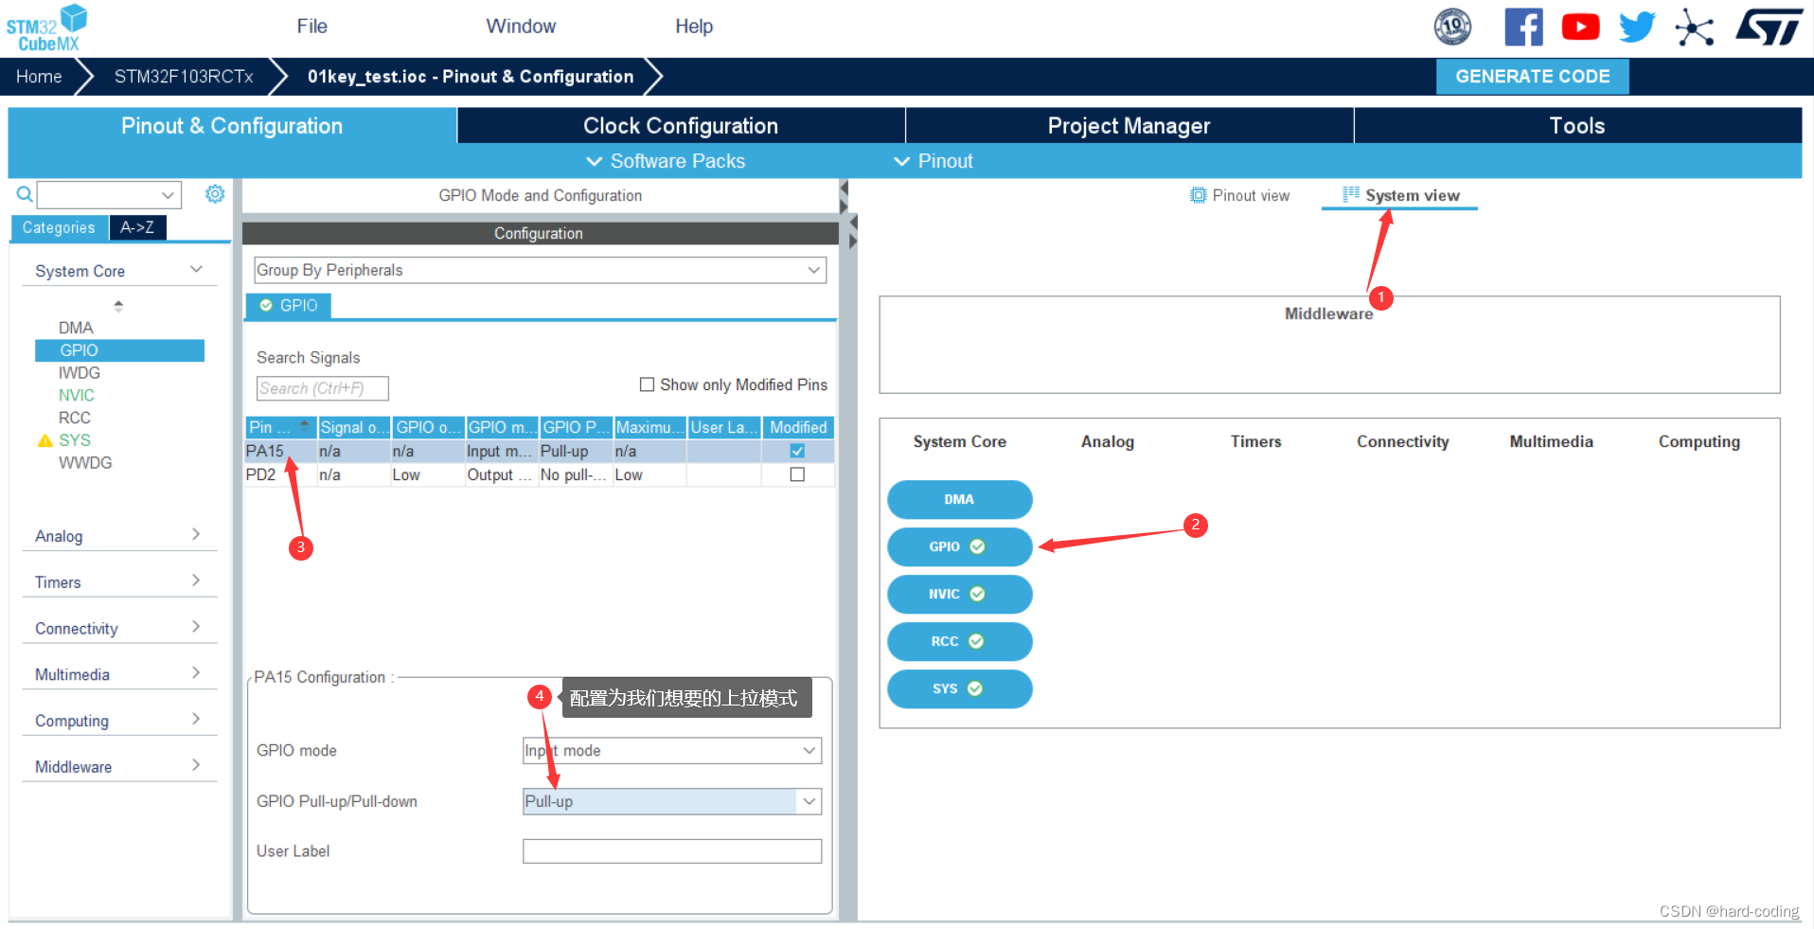Click the NVIC button in System view

click(959, 594)
